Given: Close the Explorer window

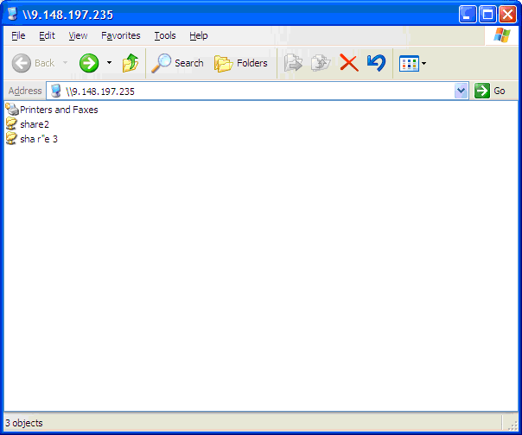Looking at the screenshot, I should [507, 15].
